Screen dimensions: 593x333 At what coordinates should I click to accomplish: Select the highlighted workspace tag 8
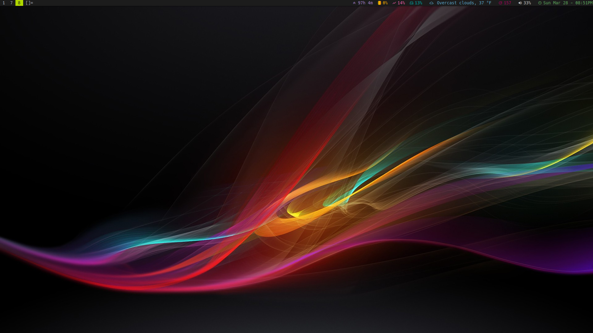tap(19, 3)
